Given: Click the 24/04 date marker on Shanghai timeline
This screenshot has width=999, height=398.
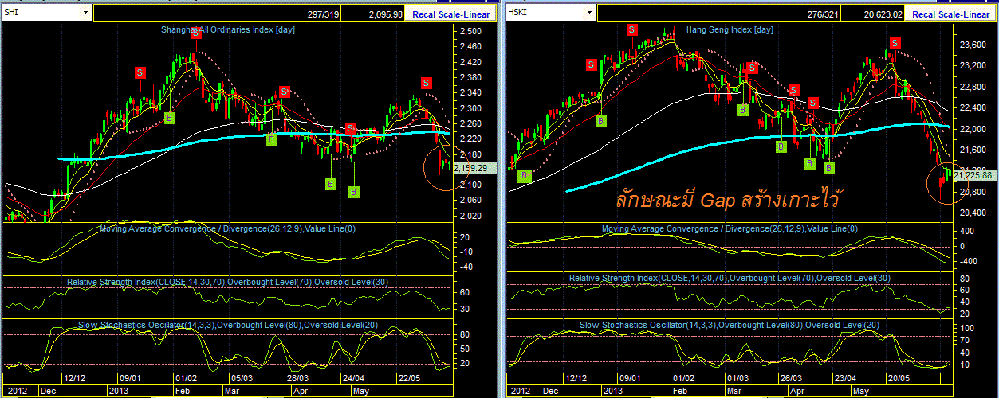Looking at the screenshot, I should click(354, 378).
